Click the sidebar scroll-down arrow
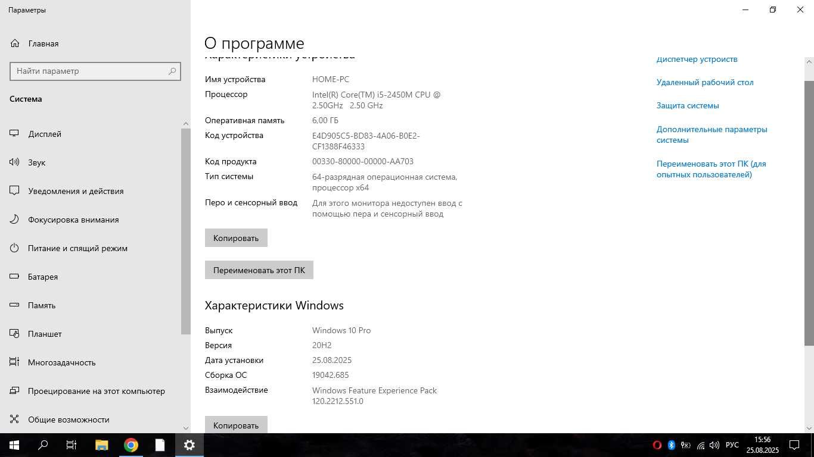814x457 pixels. click(x=185, y=428)
